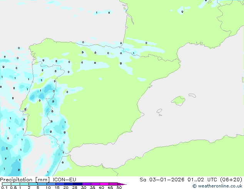The image size is (244, 189).
Task: Click the 15–20 mm legend color box
Action: click(60, 184)
